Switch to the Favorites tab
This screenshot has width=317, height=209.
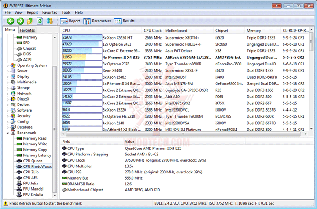coord(27,30)
